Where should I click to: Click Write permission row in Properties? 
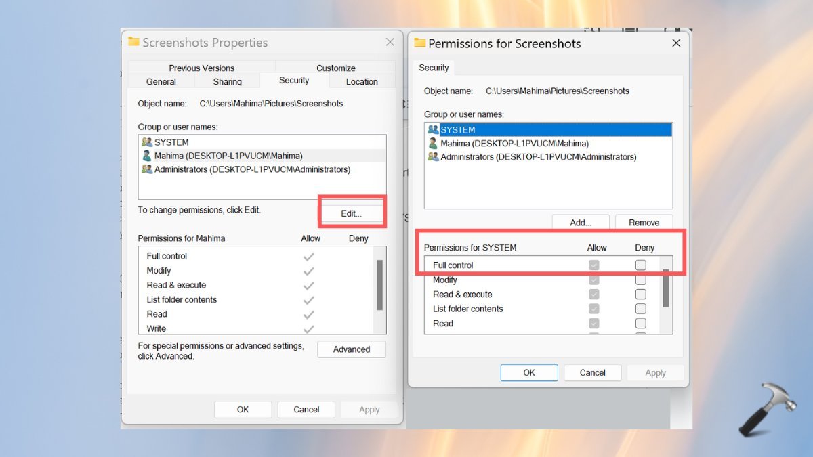pyautogui.click(x=257, y=328)
